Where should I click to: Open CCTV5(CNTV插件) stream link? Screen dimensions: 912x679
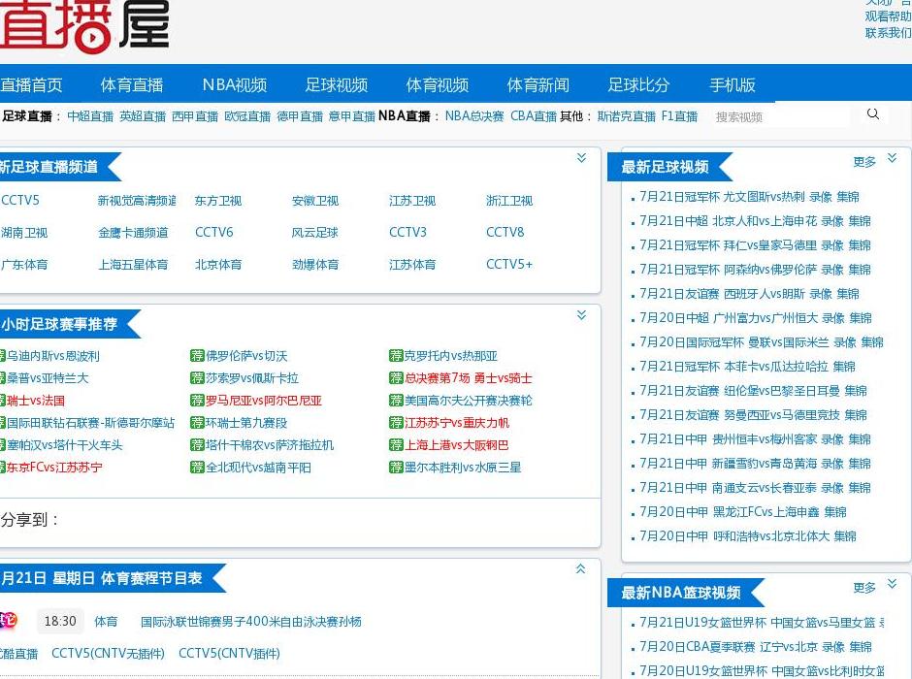[x=229, y=654]
